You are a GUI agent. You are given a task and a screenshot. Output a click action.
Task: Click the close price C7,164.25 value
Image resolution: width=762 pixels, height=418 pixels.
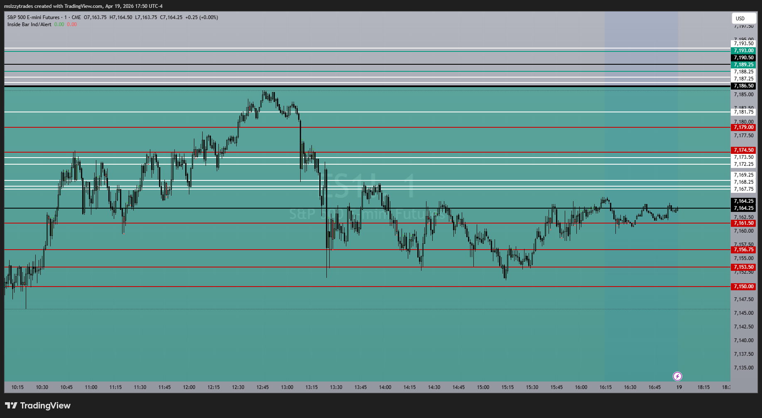pos(171,17)
